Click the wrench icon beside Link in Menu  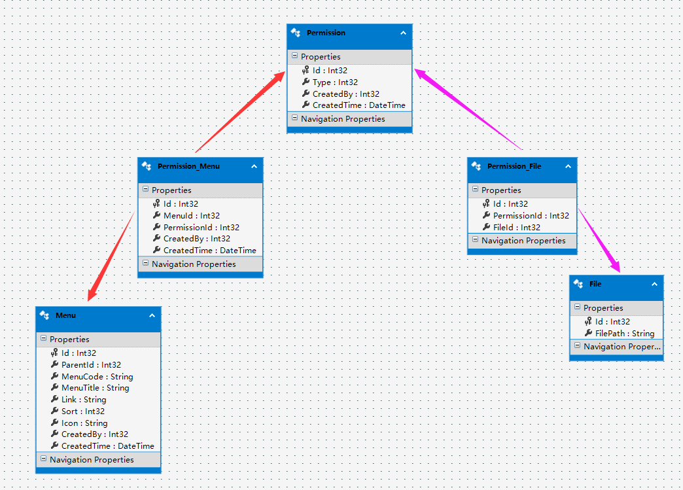[54, 400]
